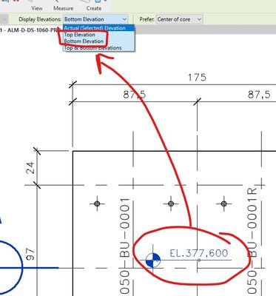Screen dimensions: 276x296
Task: Open the View ribbon panel
Action: (x=37, y=8)
